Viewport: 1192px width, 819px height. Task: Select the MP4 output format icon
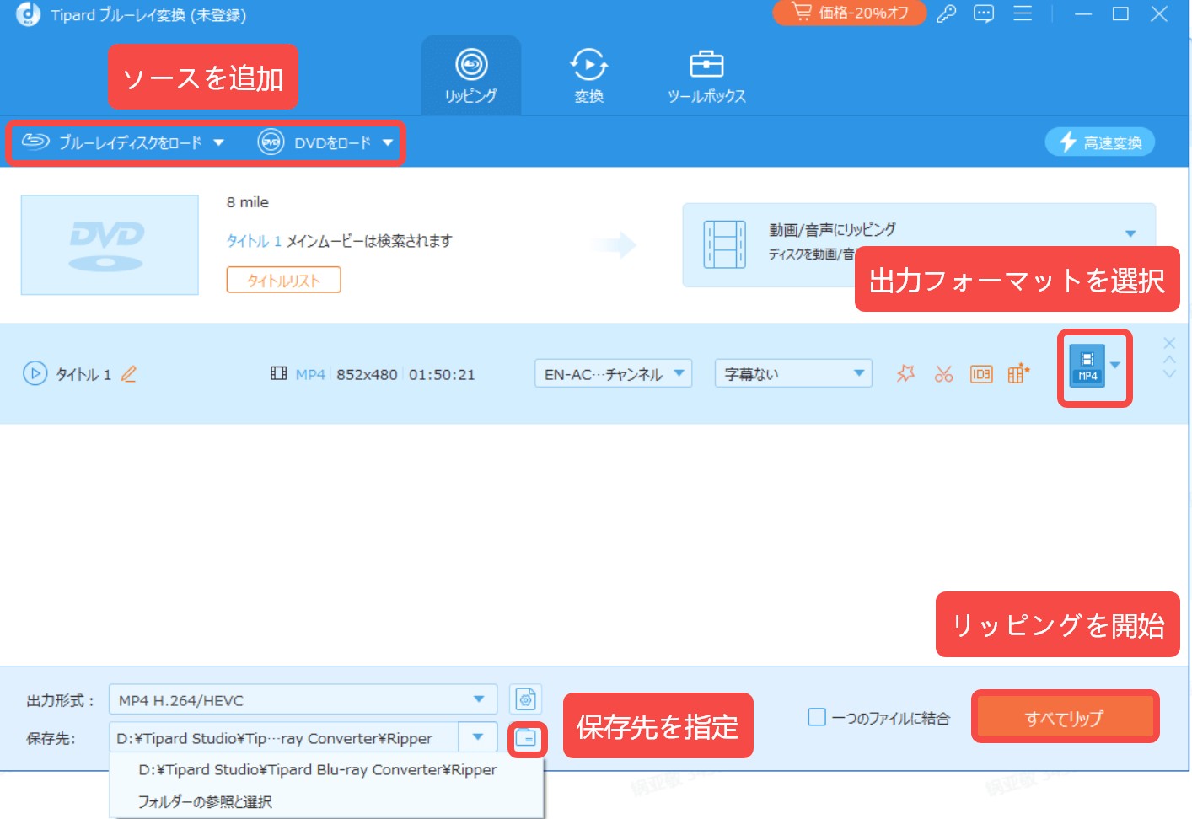point(1087,367)
